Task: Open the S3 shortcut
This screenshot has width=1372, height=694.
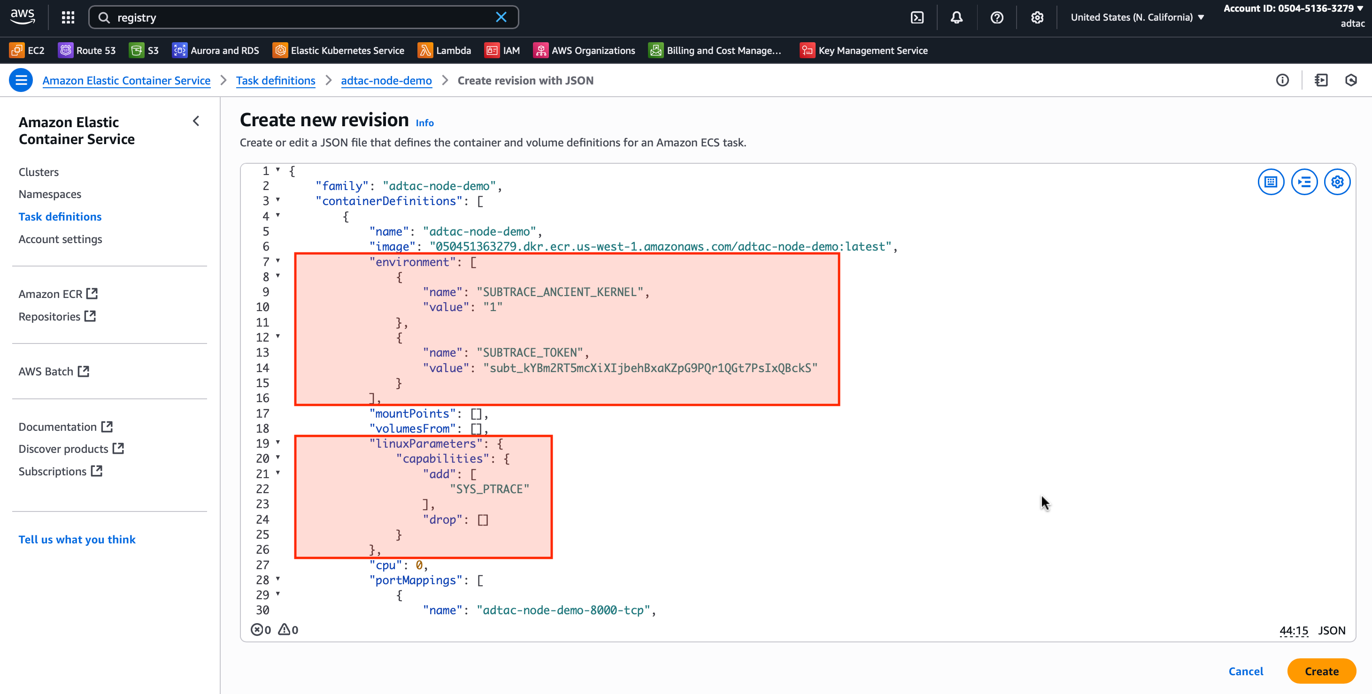Action: click(144, 50)
